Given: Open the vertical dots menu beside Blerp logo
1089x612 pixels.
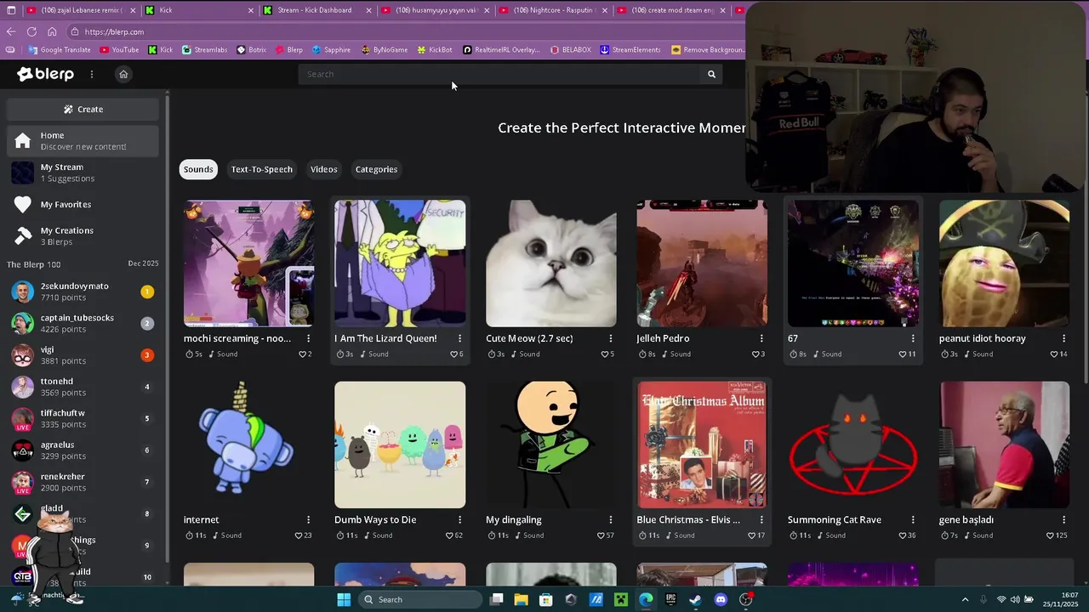Looking at the screenshot, I should point(92,74).
